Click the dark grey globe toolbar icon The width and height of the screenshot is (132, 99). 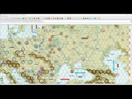(26, 18)
